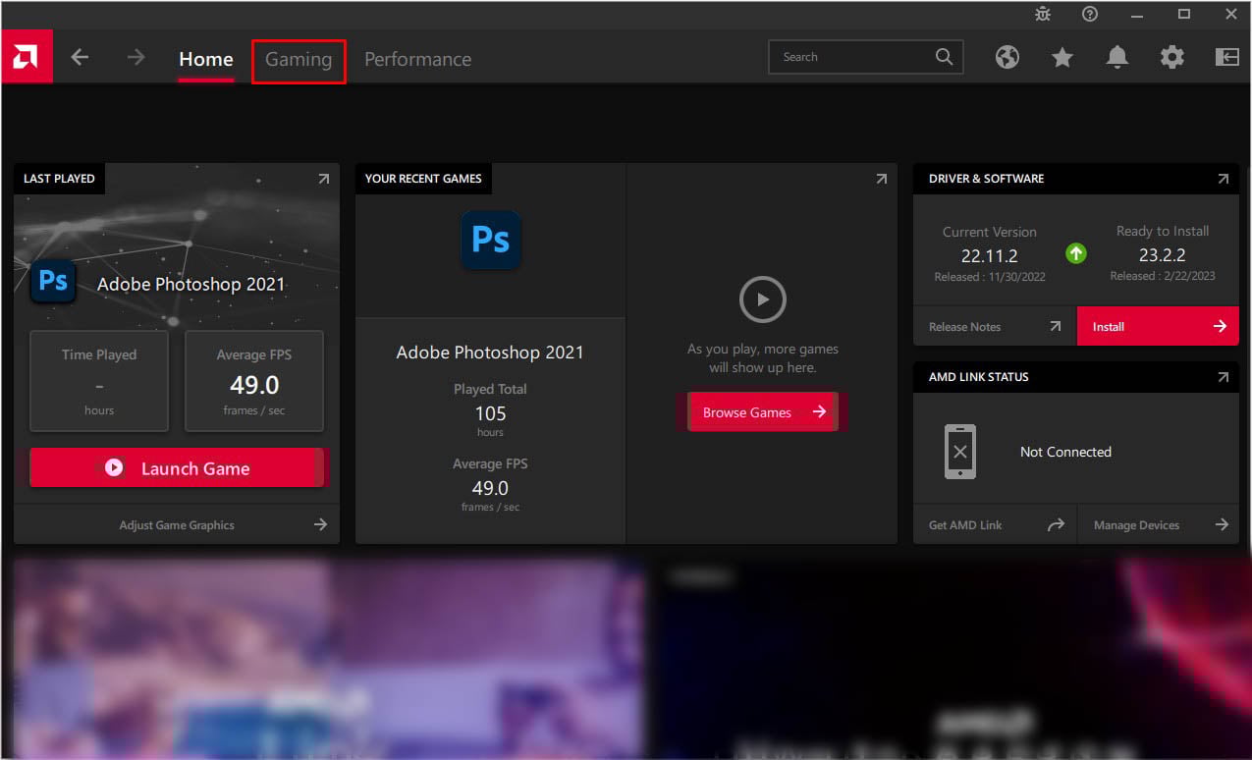Expand the Last Played panel

pyautogui.click(x=323, y=178)
